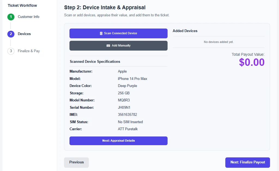Image resolution: width=279 pixels, height=171 pixels.
Task: Click the scan icon in Scan Connected Device
Action: pos(101,33)
